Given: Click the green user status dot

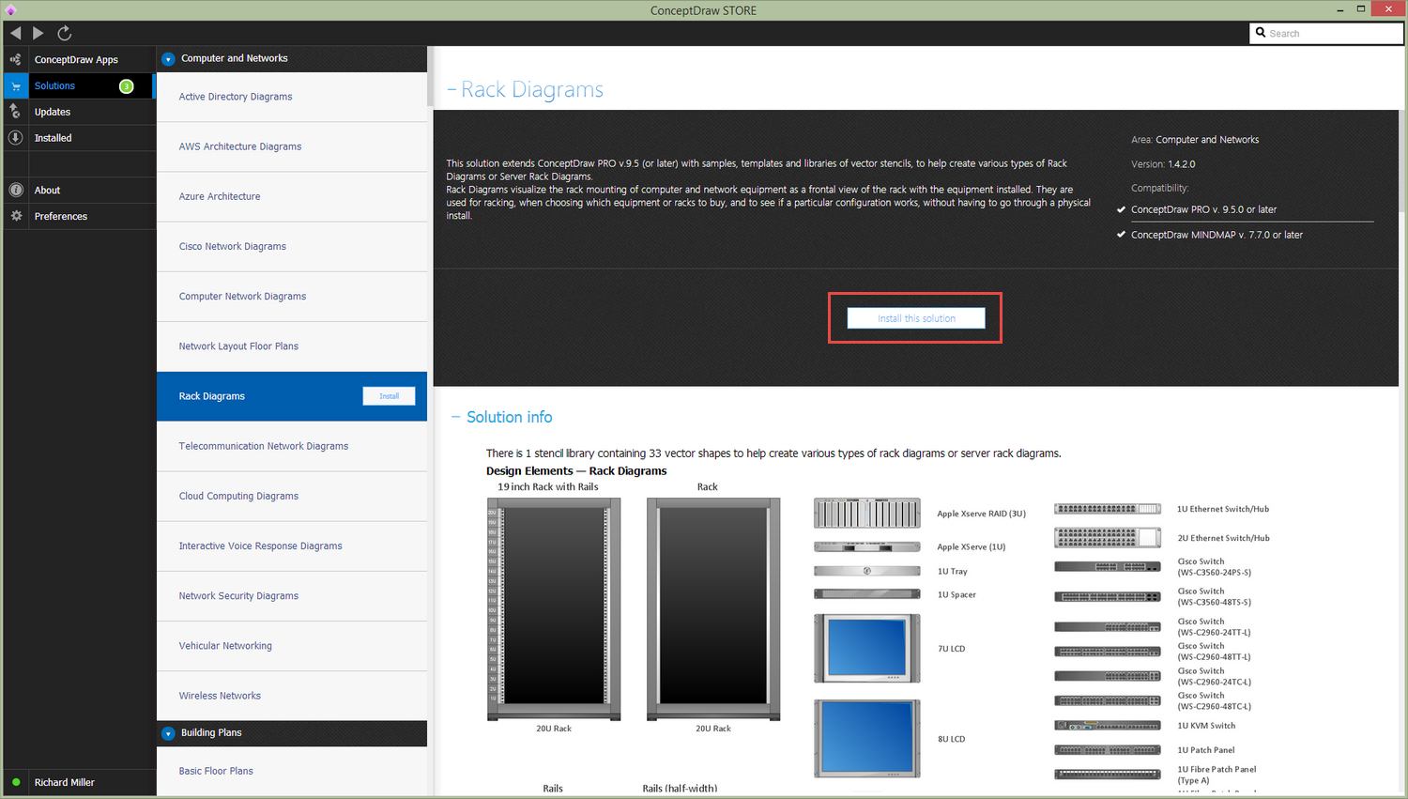Looking at the screenshot, I should point(16,782).
